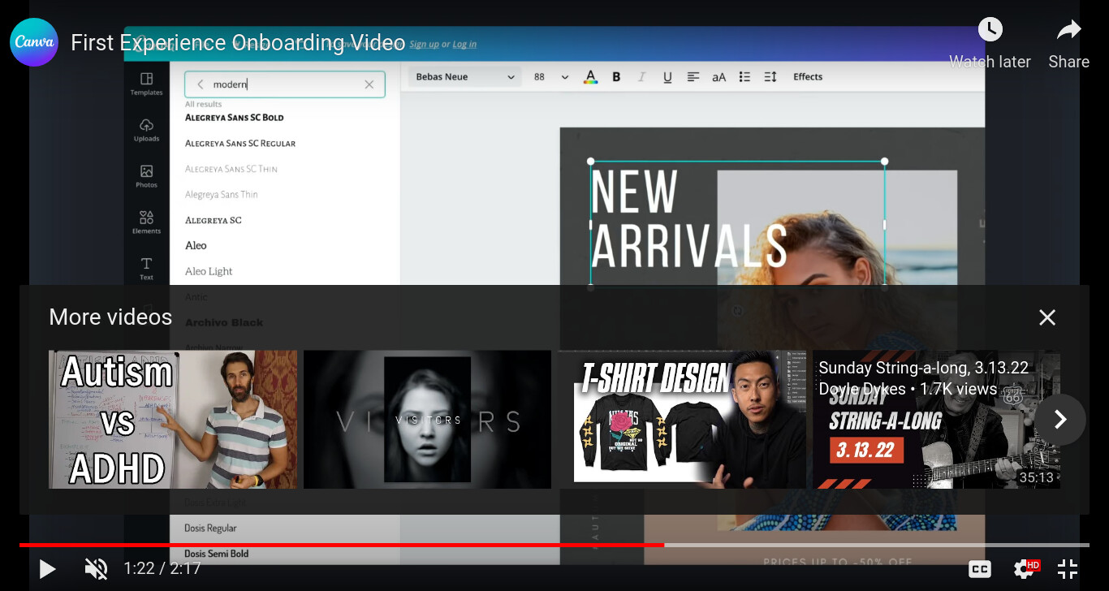
Task: Open the Elements sidebar panel
Action: [x=146, y=222]
